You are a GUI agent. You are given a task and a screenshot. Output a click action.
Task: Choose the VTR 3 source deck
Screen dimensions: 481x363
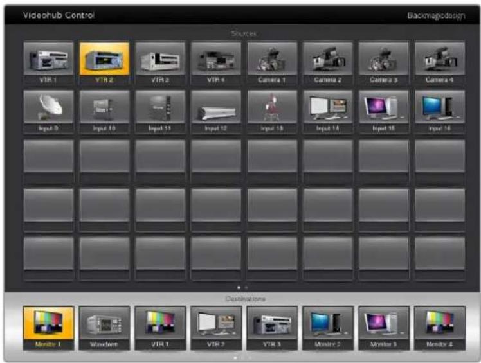click(x=160, y=64)
